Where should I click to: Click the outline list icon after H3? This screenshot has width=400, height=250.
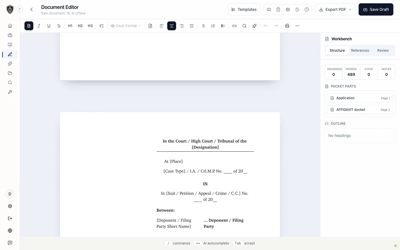tap(102, 26)
